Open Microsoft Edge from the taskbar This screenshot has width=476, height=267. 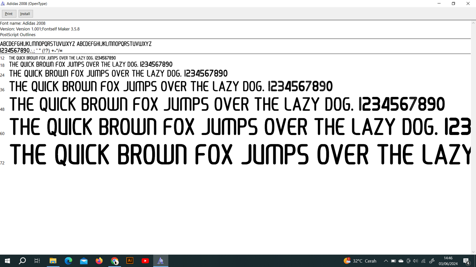click(68, 260)
